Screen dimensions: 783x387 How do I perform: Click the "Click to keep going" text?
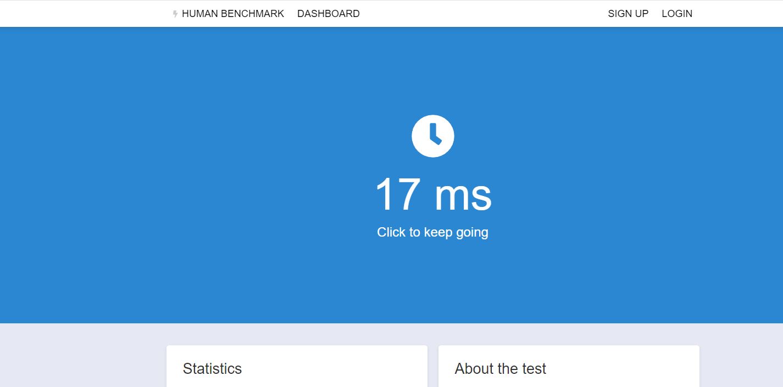(432, 232)
